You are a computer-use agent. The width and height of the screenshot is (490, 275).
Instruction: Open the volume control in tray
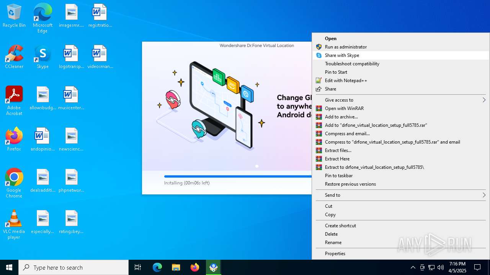(x=441, y=267)
